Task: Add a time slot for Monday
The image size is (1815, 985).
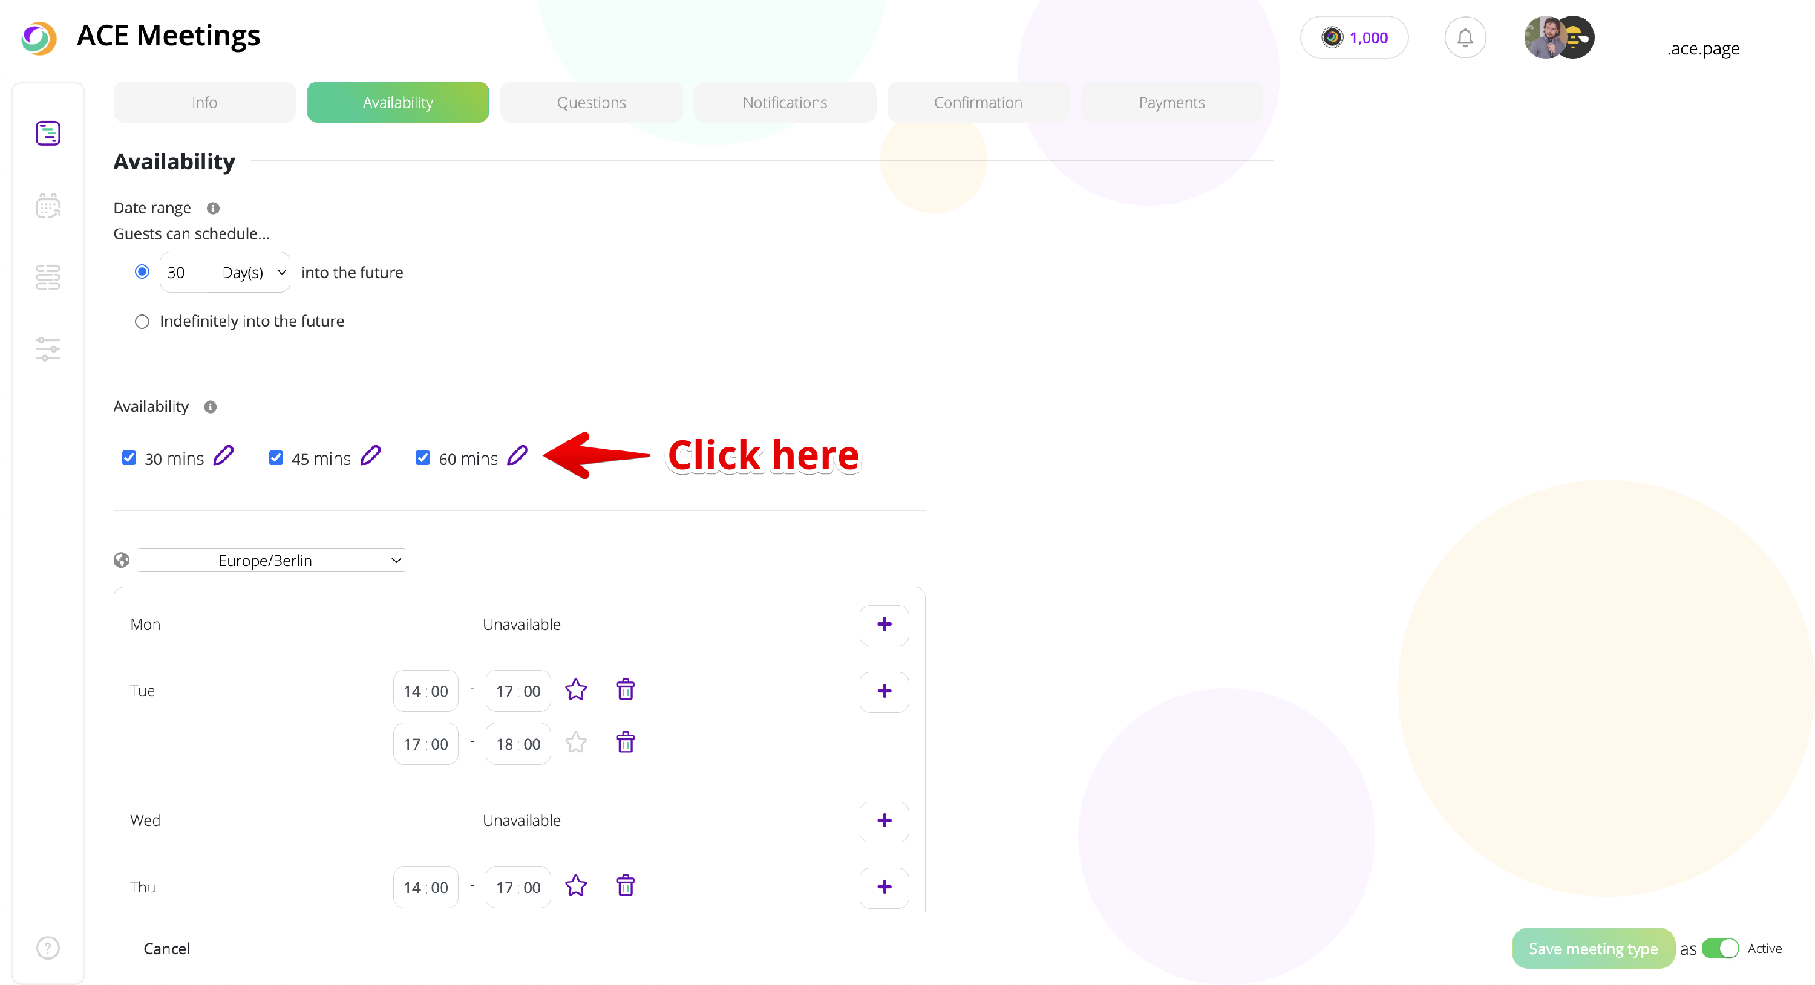Action: tap(883, 625)
